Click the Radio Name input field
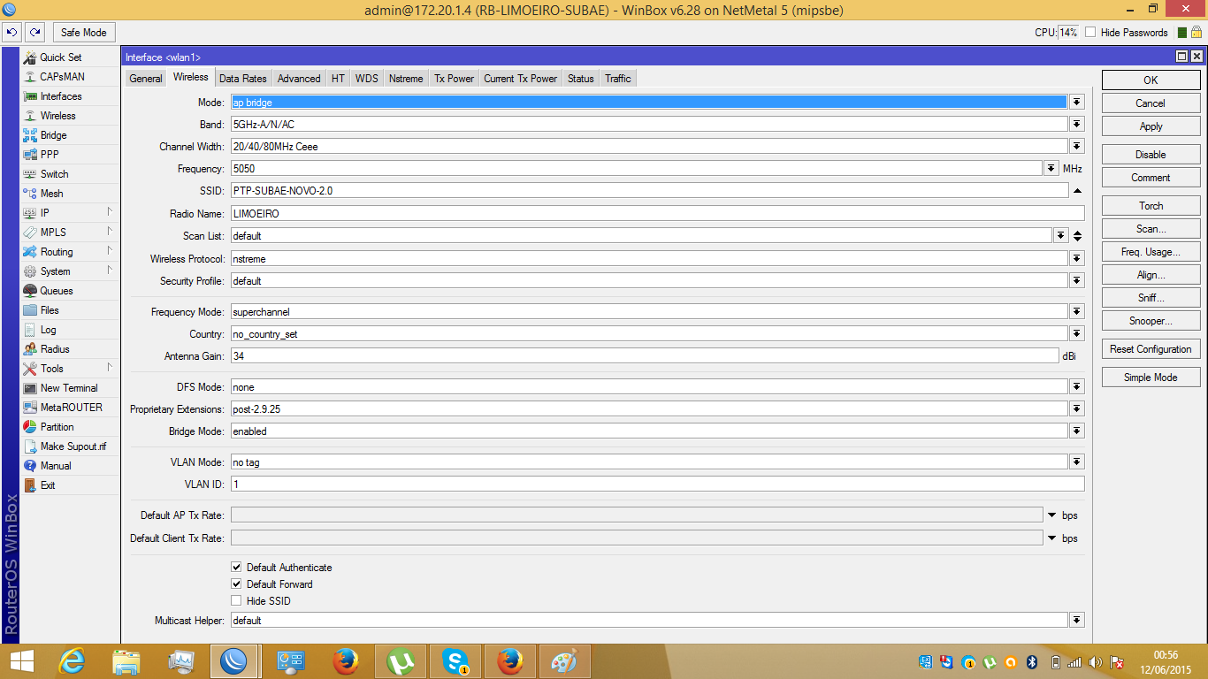 click(657, 214)
